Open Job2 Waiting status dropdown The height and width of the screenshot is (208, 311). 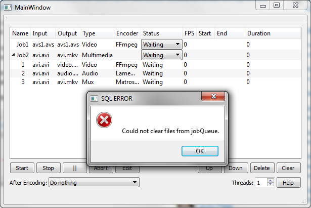(162, 55)
